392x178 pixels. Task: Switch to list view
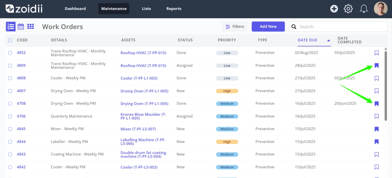coord(11,26)
